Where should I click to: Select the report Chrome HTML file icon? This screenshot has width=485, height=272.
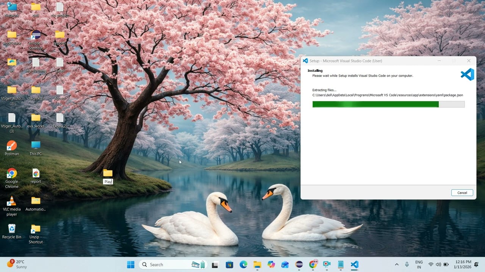[36, 176]
